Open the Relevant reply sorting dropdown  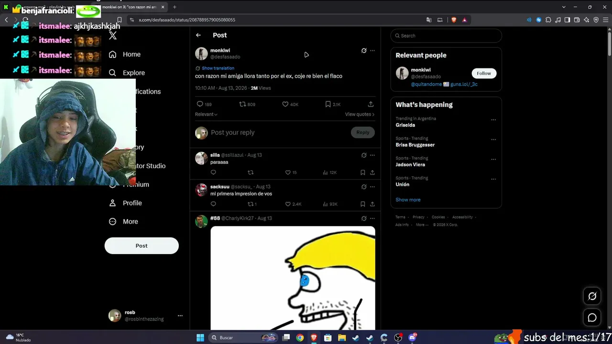(x=206, y=114)
